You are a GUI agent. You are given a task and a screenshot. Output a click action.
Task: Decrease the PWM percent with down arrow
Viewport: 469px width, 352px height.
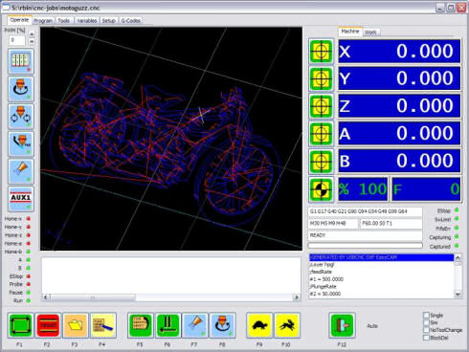point(32,41)
